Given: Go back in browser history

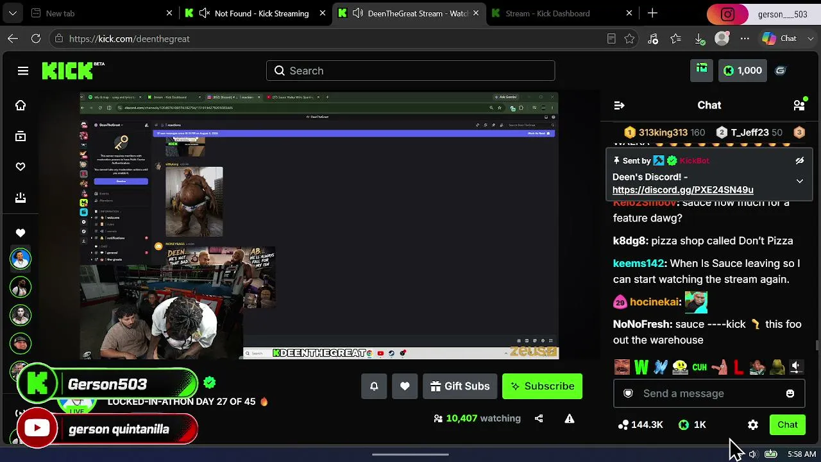Looking at the screenshot, I should coord(13,38).
